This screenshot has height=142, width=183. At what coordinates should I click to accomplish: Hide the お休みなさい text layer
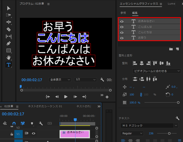122,21
